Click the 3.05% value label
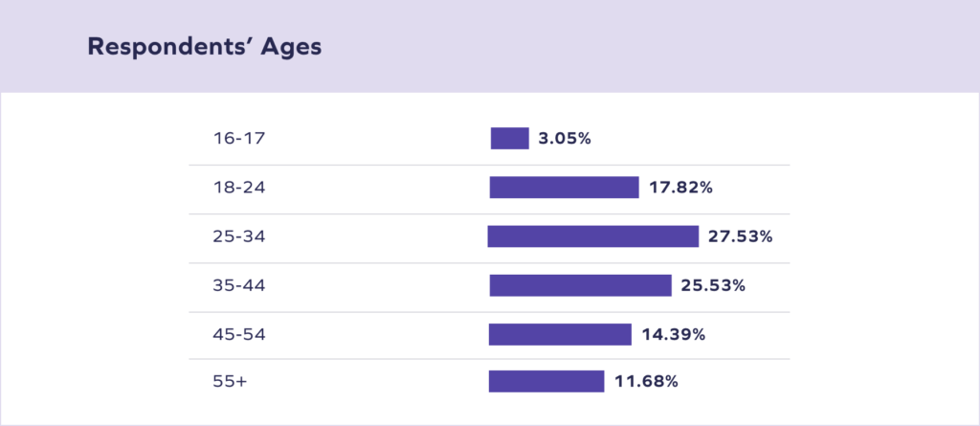Viewport: 980px width, 426px height. click(564, 138)
